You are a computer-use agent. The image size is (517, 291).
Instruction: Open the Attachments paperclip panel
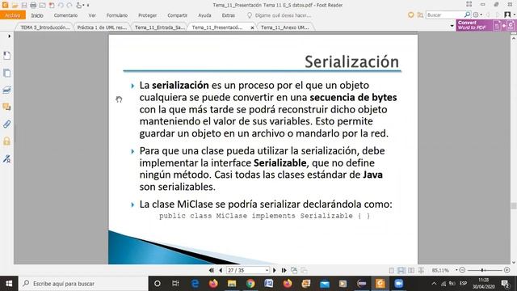click(6, 124)
